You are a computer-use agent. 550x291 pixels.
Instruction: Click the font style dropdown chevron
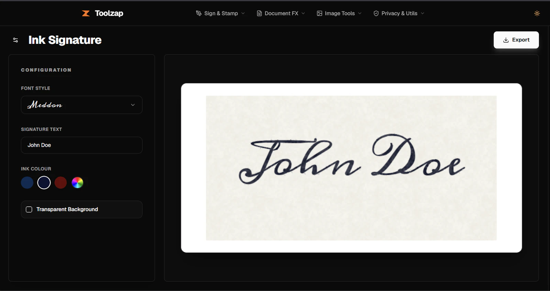(133, 105)
